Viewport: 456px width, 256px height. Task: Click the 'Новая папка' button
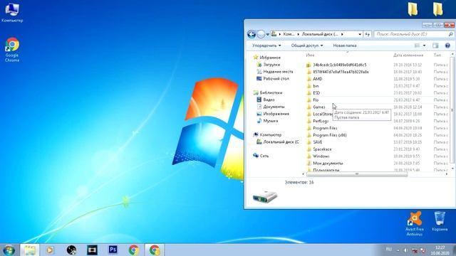pos(345,46)
